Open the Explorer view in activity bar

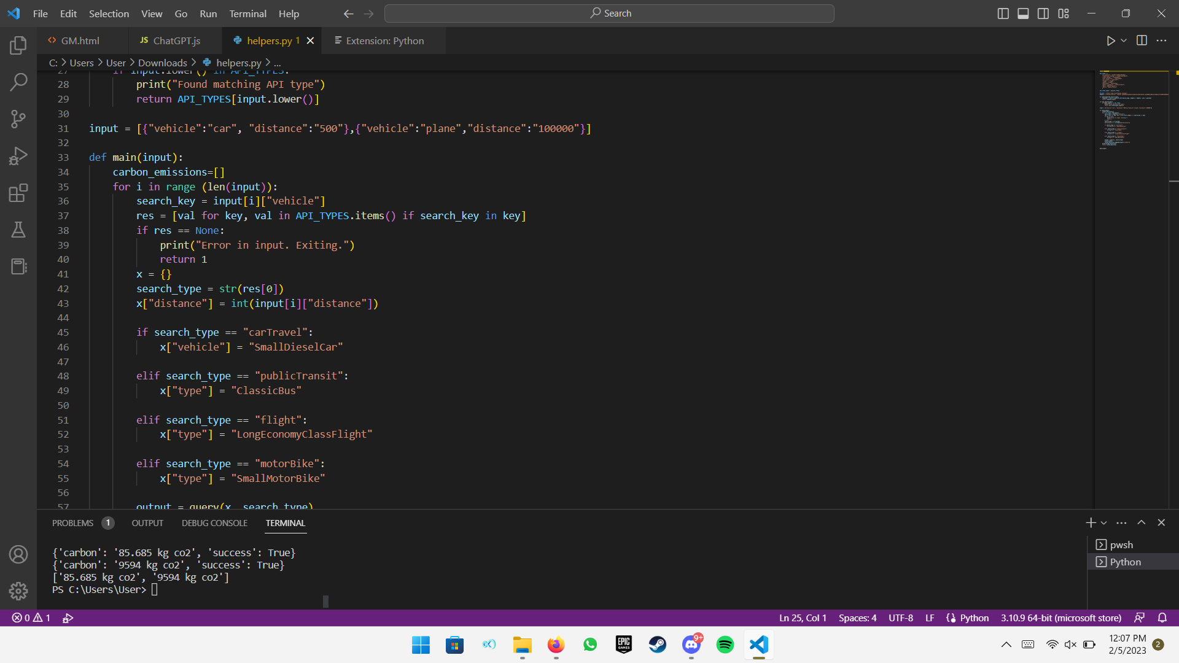pyautogui.click(x=18, y=45)
